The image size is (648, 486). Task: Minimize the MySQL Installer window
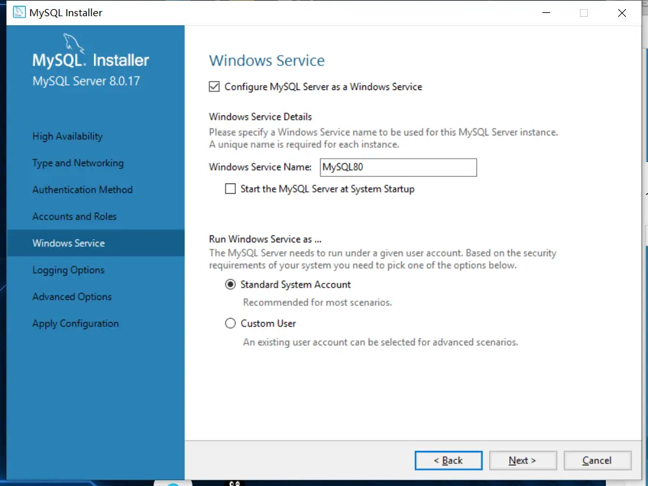(546, 13)
